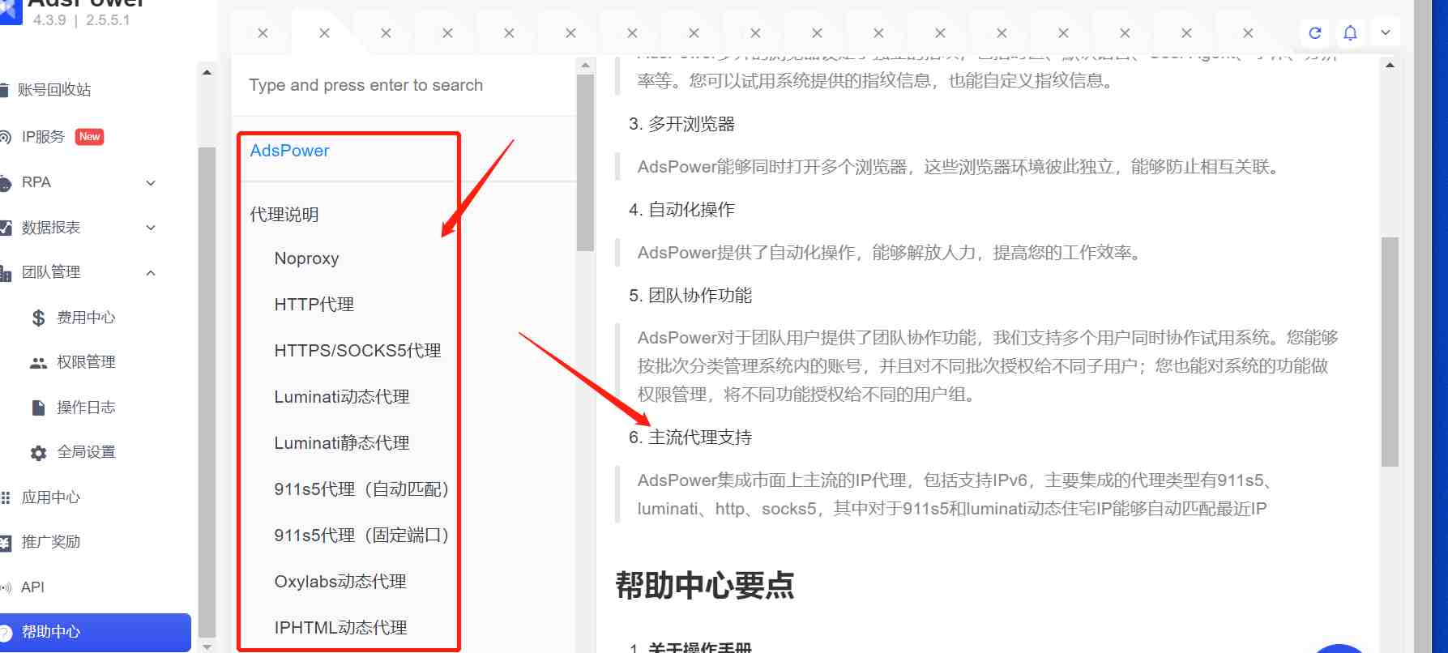This screenshot has height=653, width=1448.
Task: Expand the 数据报表 menu chevron
Action: click(151, 228)
